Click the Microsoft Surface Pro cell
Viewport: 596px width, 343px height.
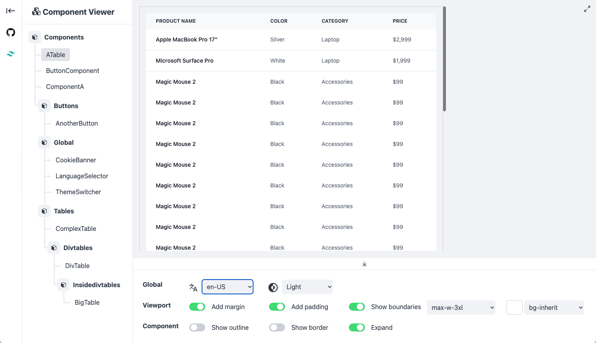184,61
